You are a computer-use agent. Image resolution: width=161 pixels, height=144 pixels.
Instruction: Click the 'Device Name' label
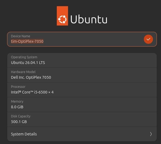21,36
